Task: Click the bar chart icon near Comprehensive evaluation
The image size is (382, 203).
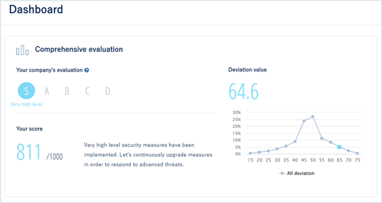Action: click(x=22, y=50)
